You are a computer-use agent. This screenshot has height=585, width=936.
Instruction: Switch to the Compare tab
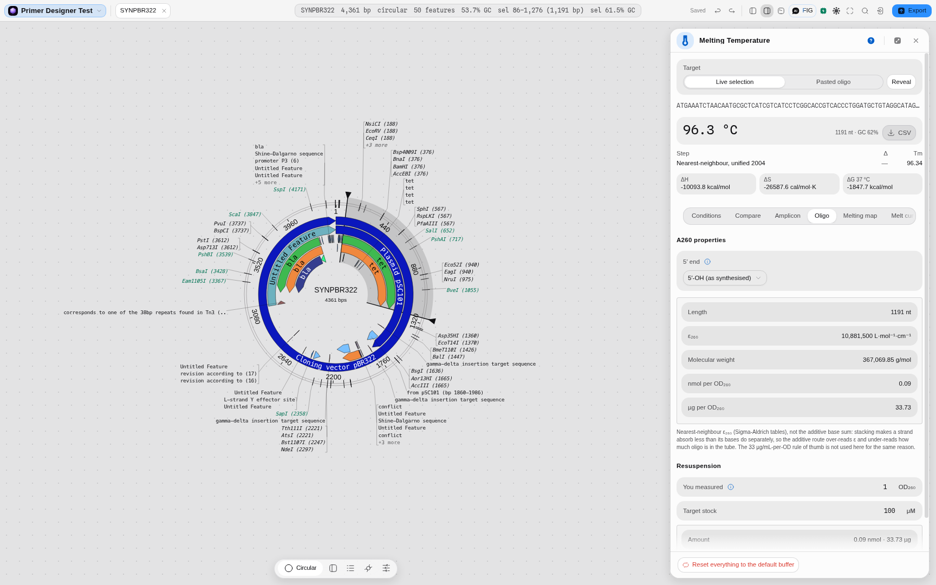coord(748,216)
